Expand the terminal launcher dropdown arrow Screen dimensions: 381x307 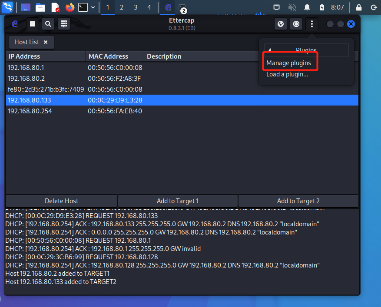click(93, 7)
